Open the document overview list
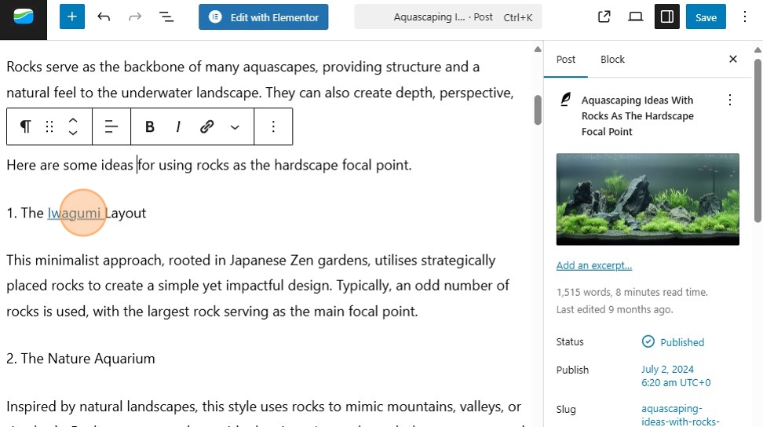 pyautogui.click(x=166, y=16)
